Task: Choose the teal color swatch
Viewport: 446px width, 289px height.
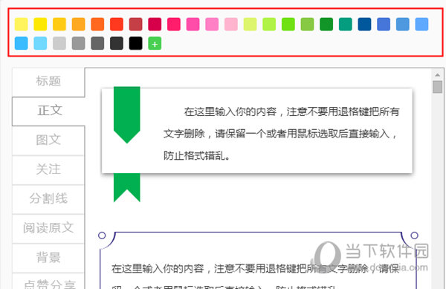Action: click(x=346, y=24)
